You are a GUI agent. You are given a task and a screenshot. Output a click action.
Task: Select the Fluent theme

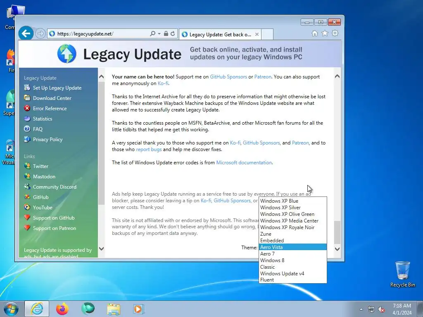293,280
